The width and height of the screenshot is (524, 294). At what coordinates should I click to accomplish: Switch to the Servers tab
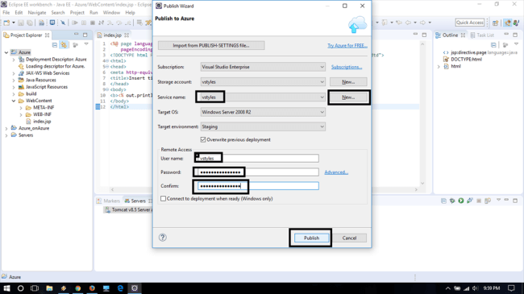pyautogui.click(x=138, y=201)
